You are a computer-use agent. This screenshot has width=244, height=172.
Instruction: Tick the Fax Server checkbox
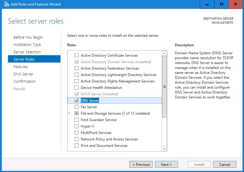(x=77, y=107)
